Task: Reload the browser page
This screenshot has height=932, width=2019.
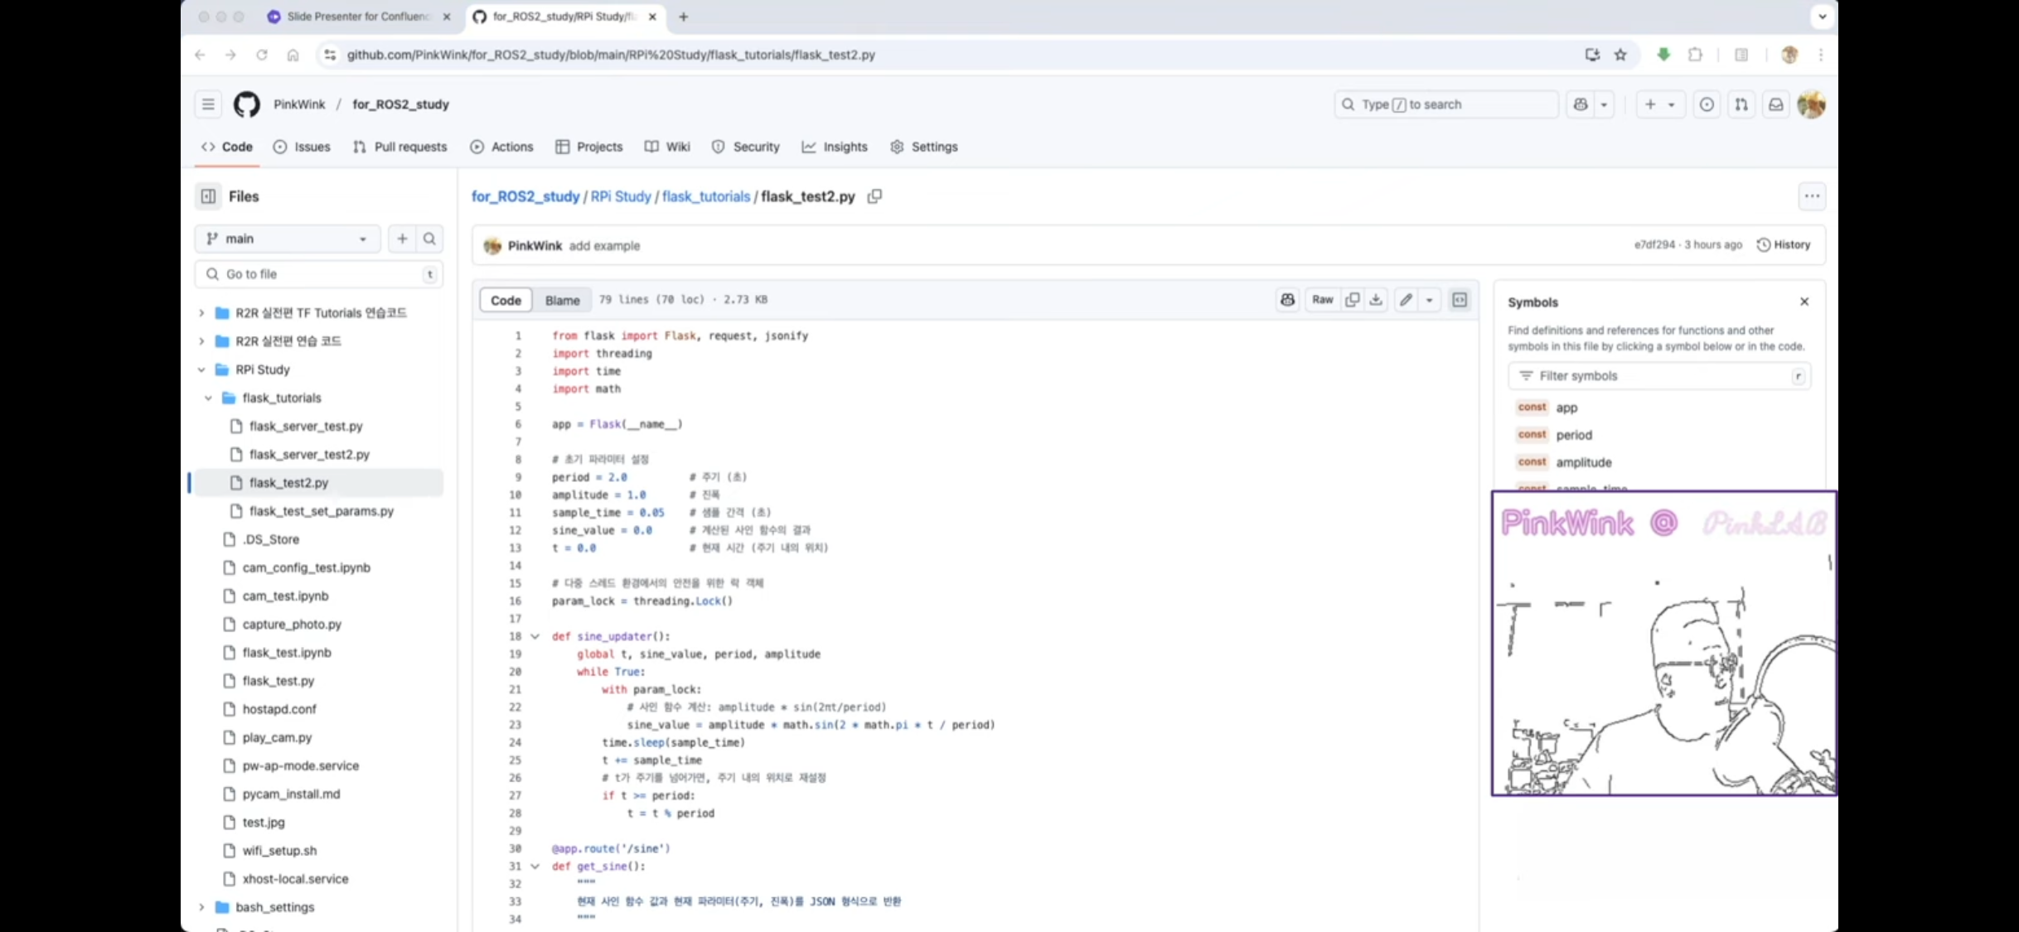Action: [261, 55]
